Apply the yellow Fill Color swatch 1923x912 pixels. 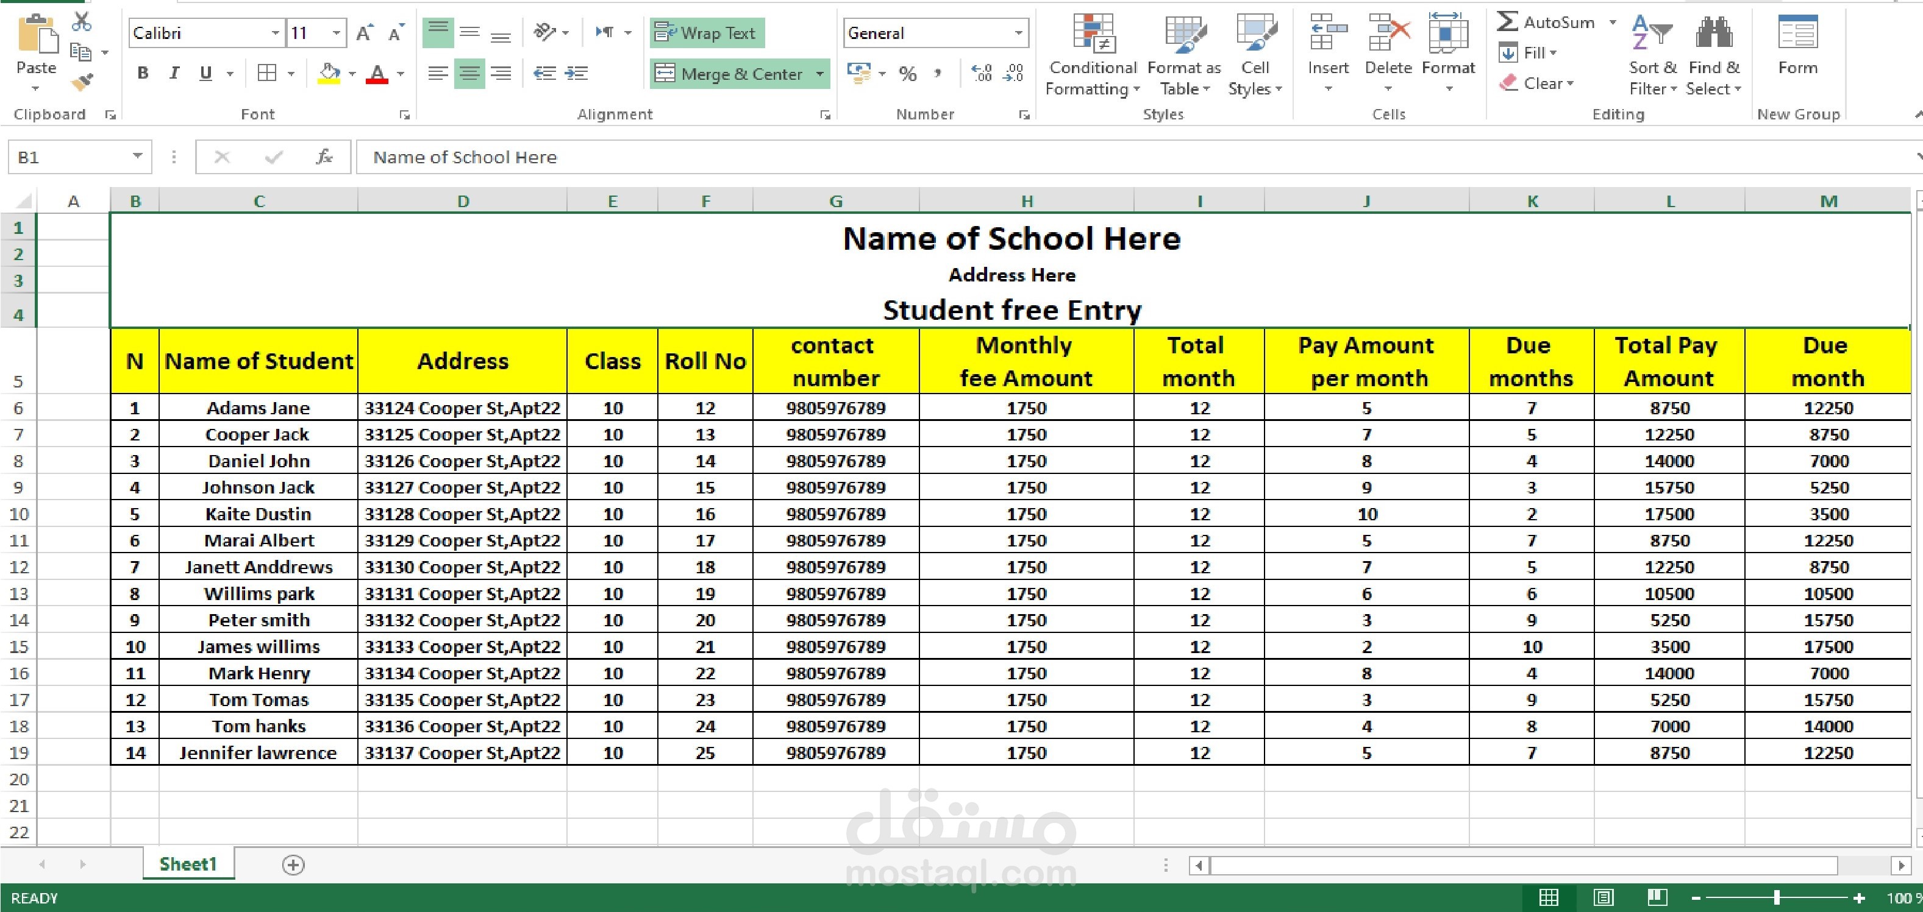329,73
